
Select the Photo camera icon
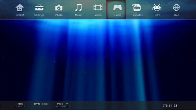click(59, 8)
